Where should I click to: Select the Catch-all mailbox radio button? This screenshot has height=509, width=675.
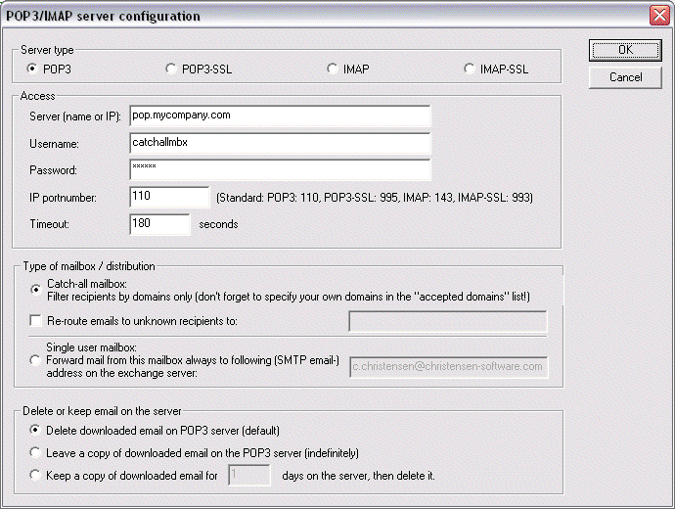(x=36, y=290)
